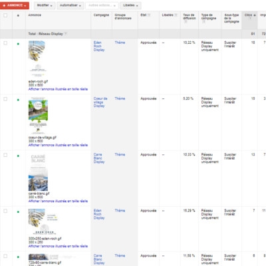This screenshot has height=266, width=266.
Task: Click help icon next to Libellés column header
Action: [176, 15]
